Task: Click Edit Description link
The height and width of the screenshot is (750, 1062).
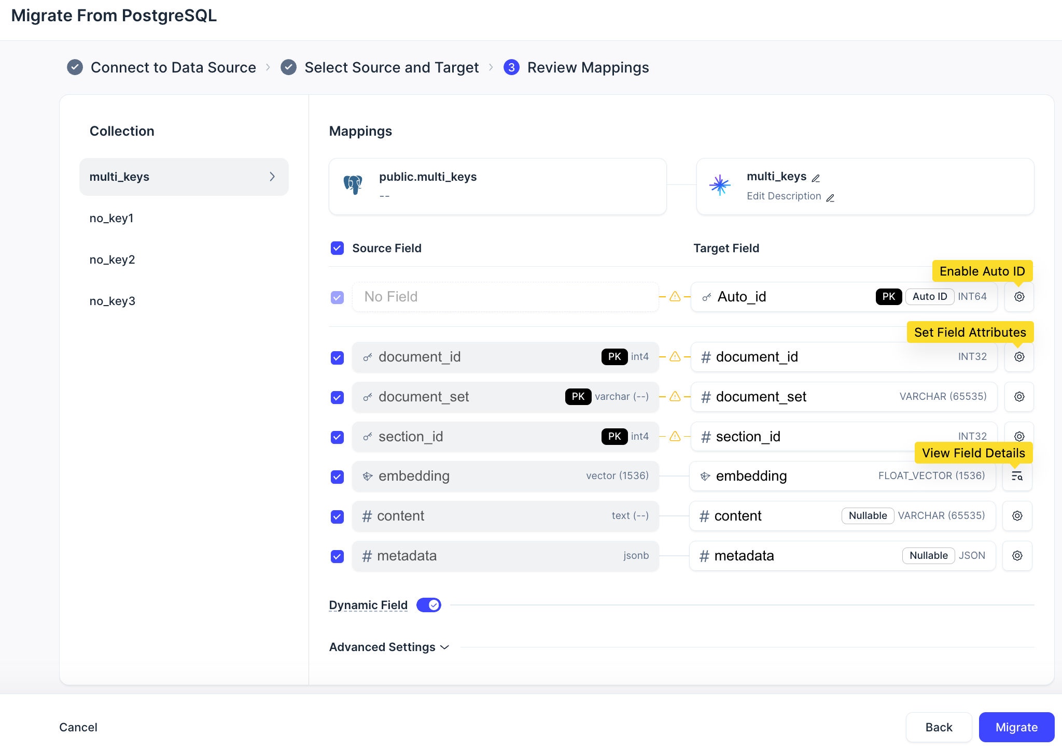Action: 784,196
